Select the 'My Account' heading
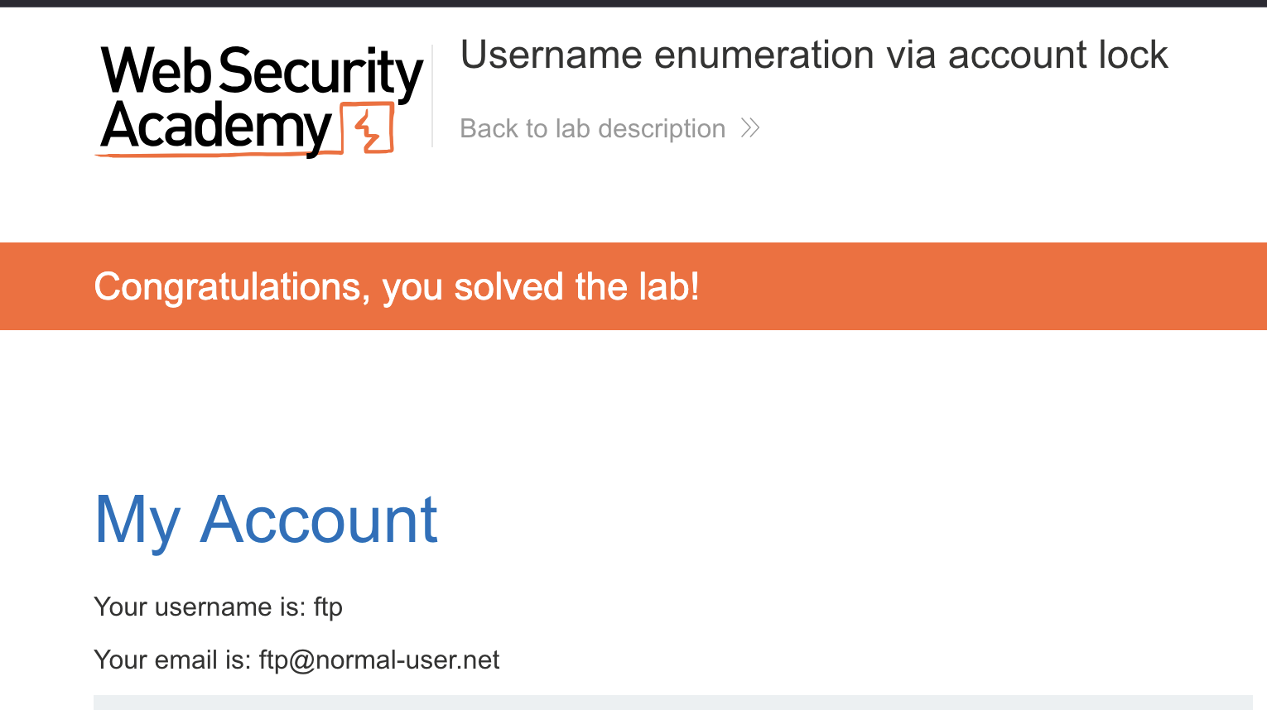The width and height of the screenshot is (1267, 710). point(266,520)
